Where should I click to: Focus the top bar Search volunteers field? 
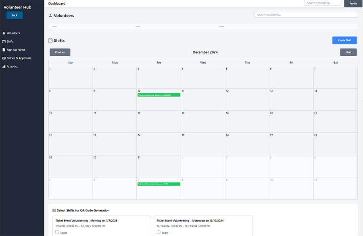pos(323,3)
